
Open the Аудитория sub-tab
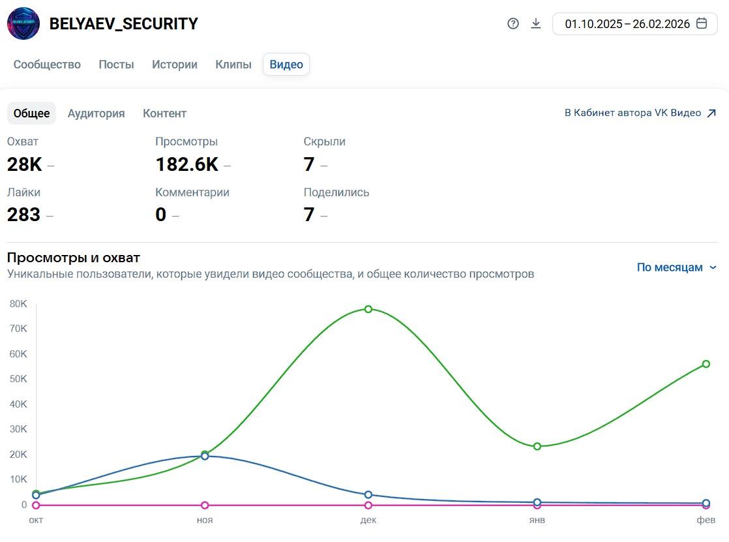coord(96,113)
